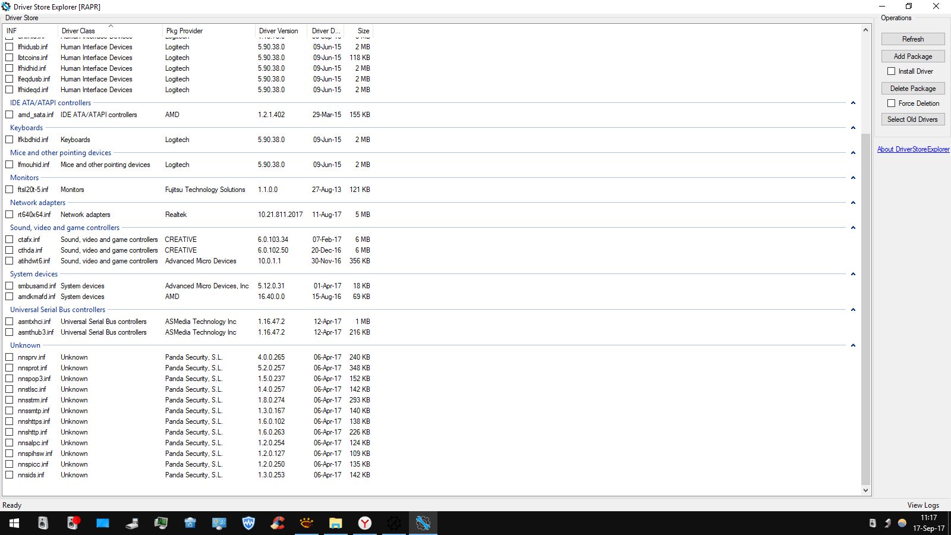Click version 10.21.811.2017 cell
Image resolution: width=951 pixels, height=535 pixels.
click(x=280, y=215)
